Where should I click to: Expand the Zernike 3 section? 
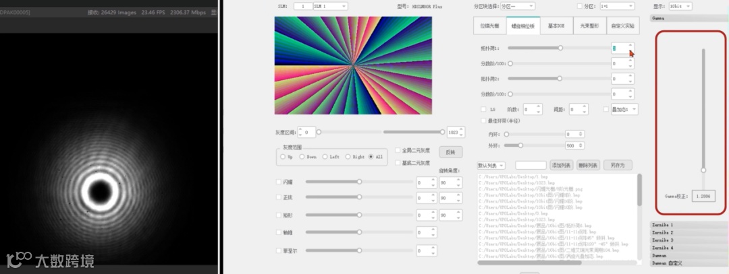click(x=688, y=240)
